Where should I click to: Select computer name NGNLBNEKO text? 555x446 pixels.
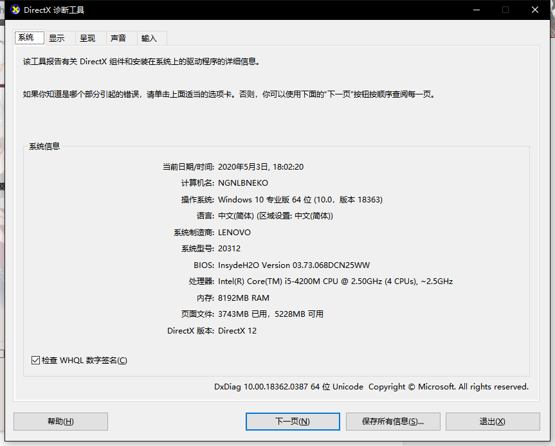[x=243, y=183]
